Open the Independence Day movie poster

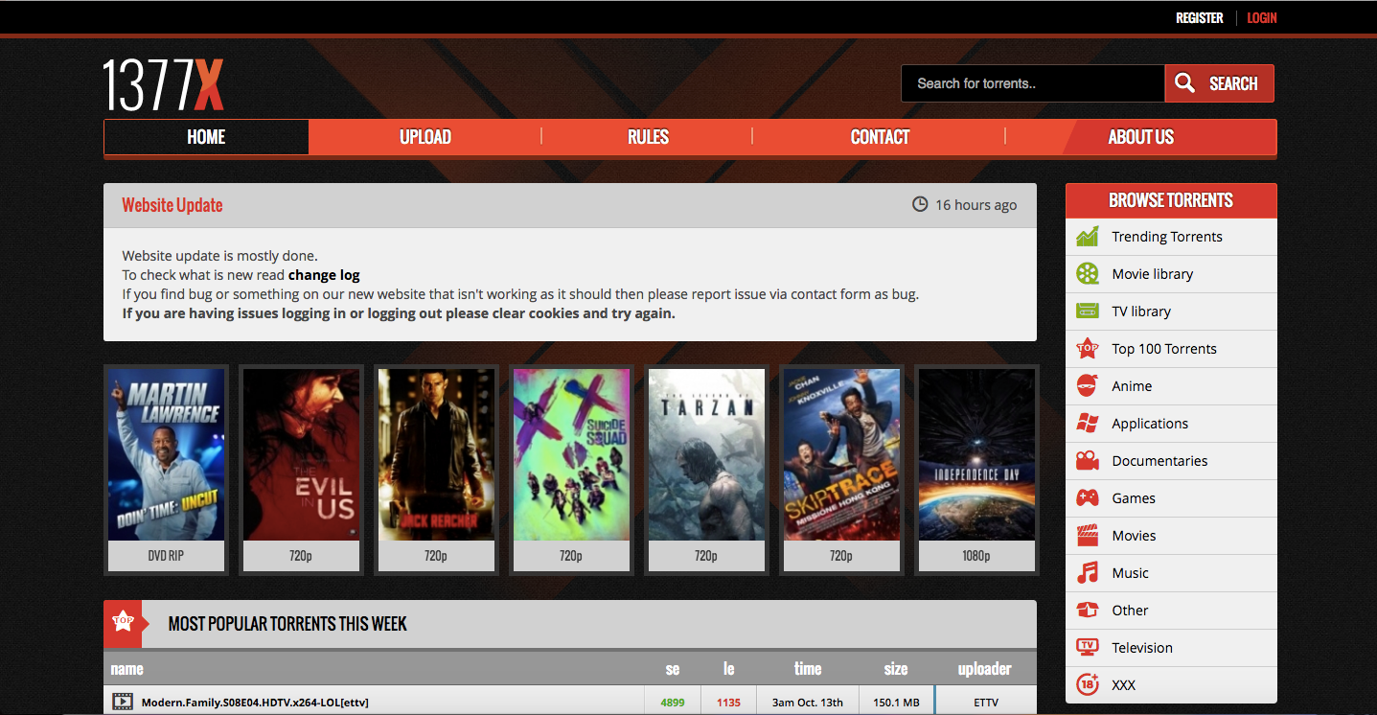click(976, 455)
